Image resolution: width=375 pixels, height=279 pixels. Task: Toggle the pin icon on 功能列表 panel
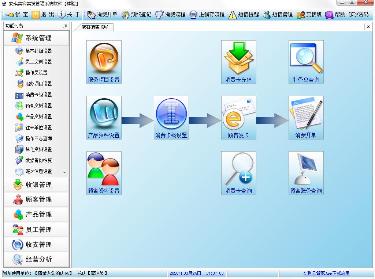click(x=65, y=26)
